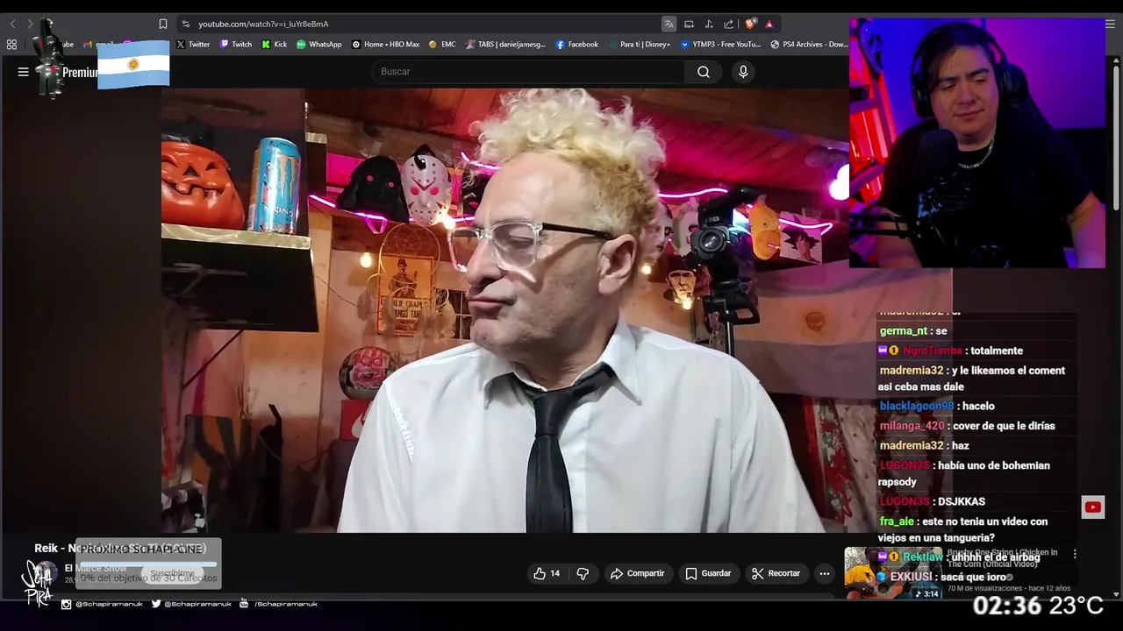Open the TABS danieljamesg bookmark

click(506, 45)
